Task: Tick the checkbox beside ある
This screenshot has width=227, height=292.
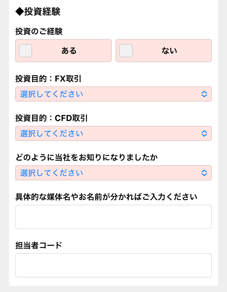Action: (x=25, y=51)
